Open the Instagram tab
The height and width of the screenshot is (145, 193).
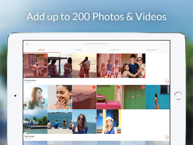tap(152, 50)
